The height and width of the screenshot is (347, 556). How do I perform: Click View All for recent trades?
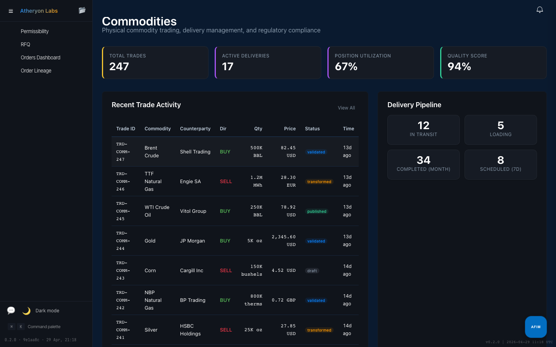click(x=346, y=108)
